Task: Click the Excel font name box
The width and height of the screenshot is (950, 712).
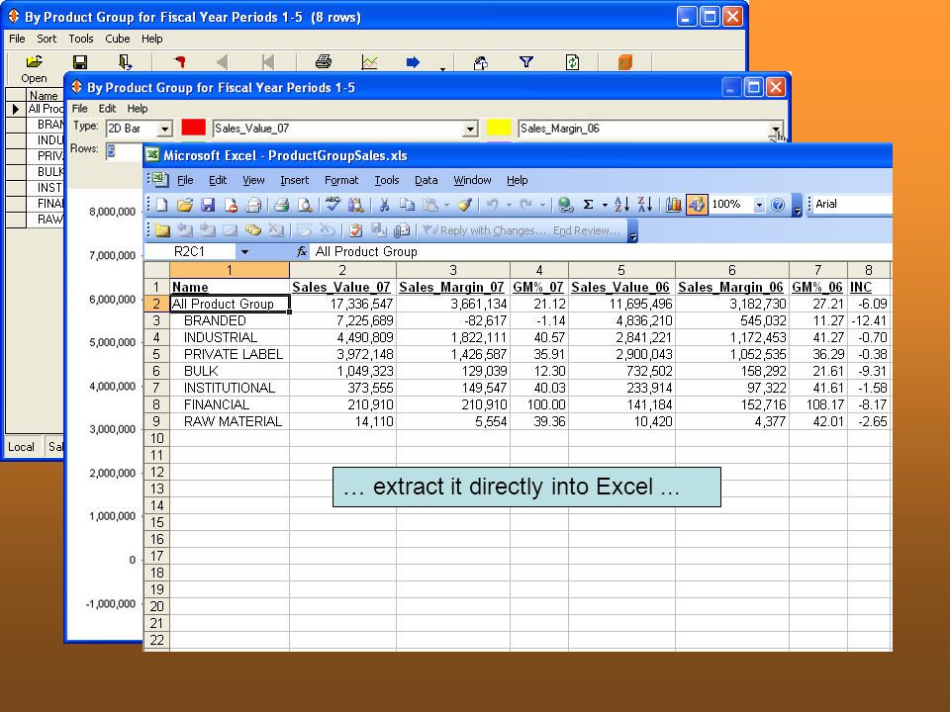Action: tap(852, 204)
